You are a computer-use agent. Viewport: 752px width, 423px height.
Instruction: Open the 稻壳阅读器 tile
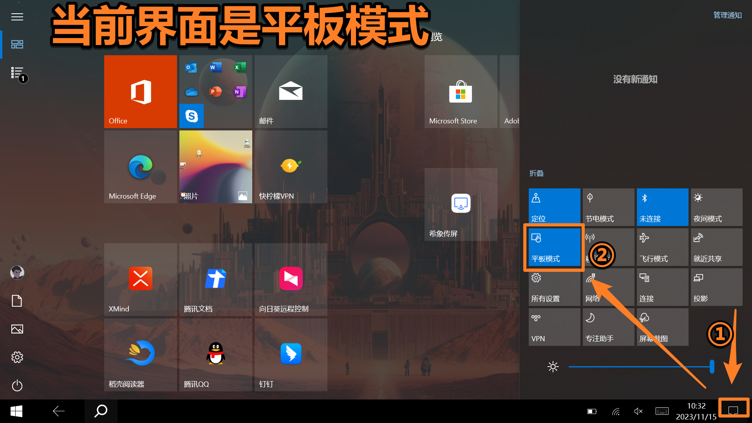[x=141, y=354]
